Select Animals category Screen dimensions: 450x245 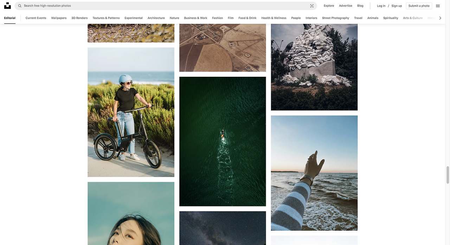coord(373,18)
